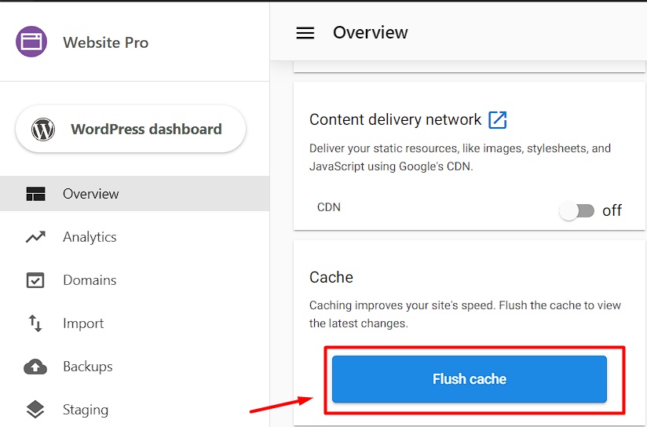Click the purple Website Pro logo icon
Viewport: 647px width, 427px height.
(31, 42)
